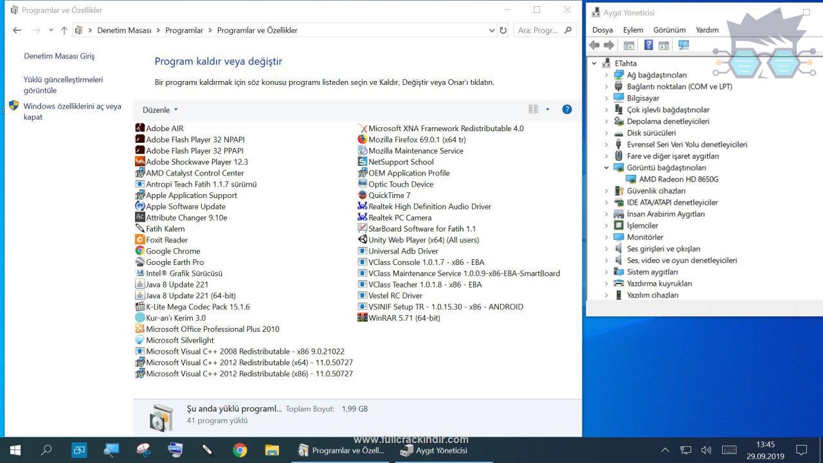Open Chrome from the Windows taskbar
The image size is (823, 463).
[x=240, y=450]
